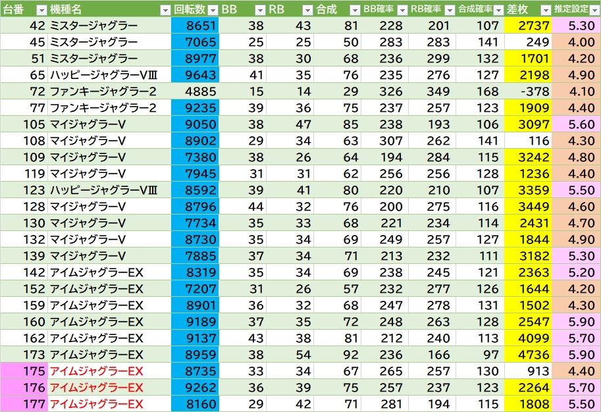Select 差枚 value 3097
Viewport: 601px width, 412px height.
(528, 124)
